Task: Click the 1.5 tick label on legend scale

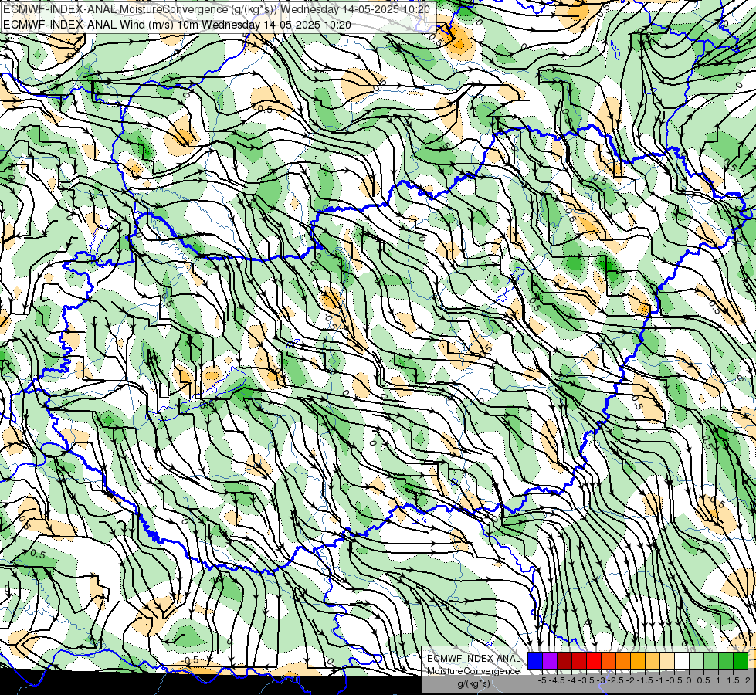Action: pos(733,680)
